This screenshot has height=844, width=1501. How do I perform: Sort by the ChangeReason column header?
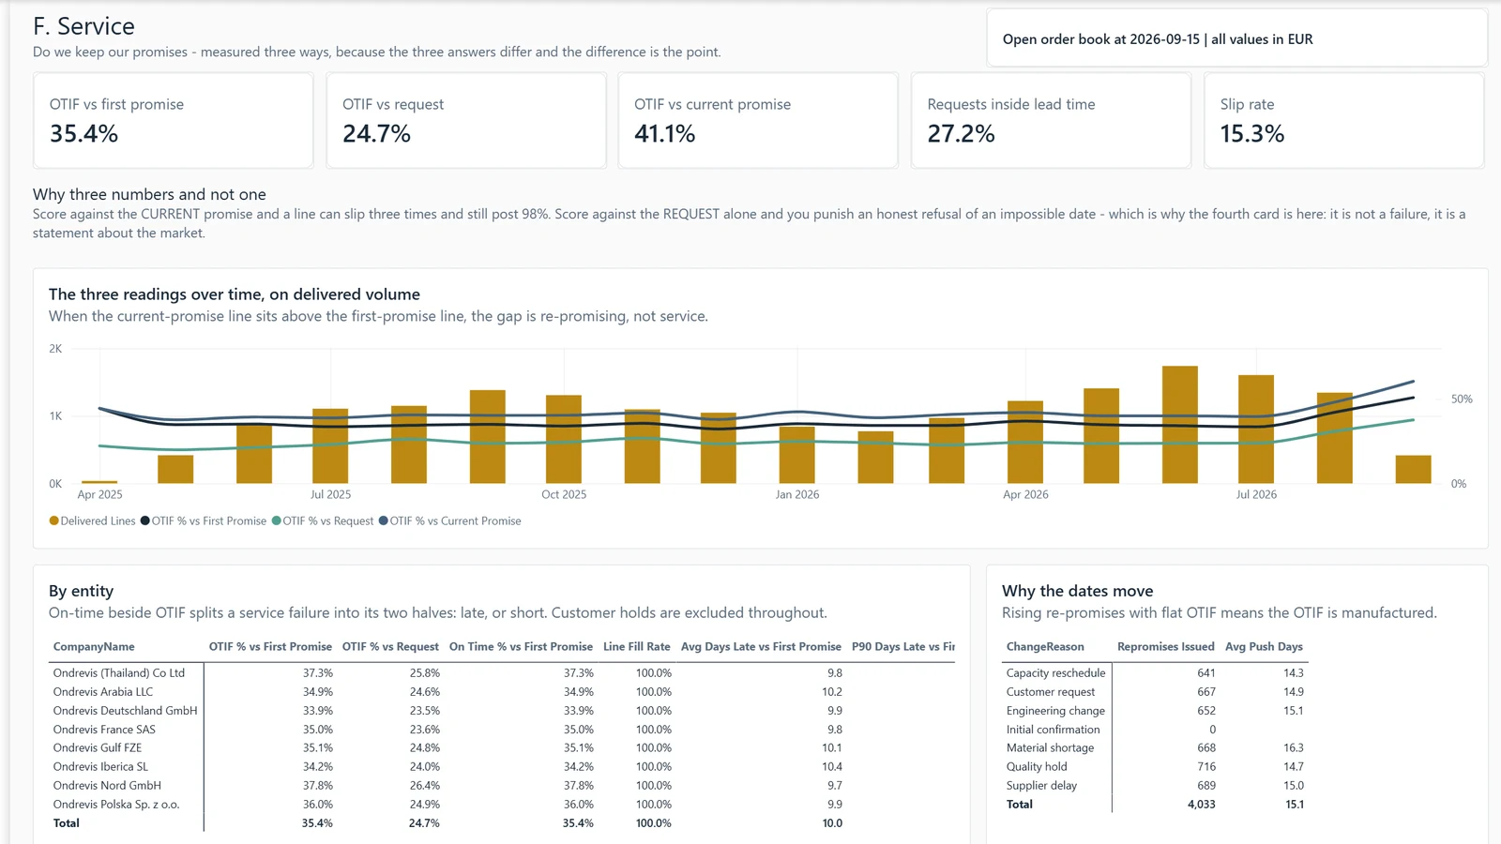[x=1045, y=647]
